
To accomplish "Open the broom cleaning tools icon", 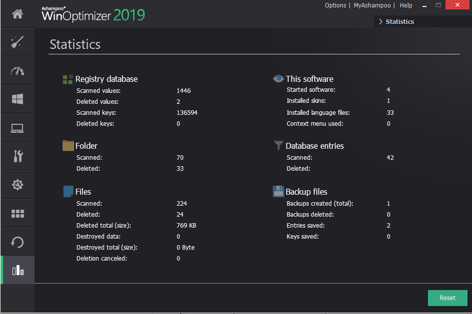I will (x=17, y=42).
